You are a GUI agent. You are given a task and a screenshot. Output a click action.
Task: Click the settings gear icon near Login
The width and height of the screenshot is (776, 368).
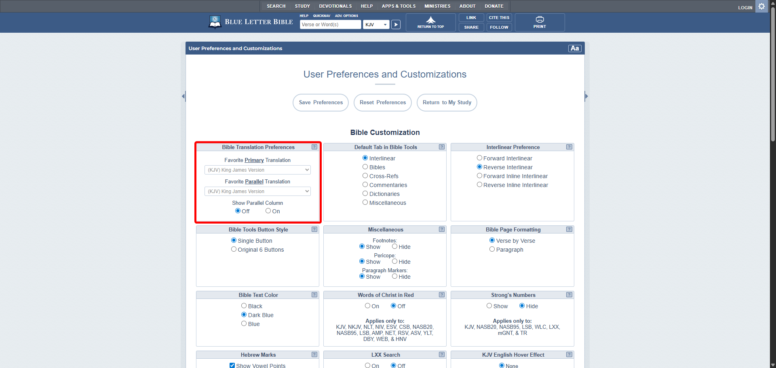(x=761, y=6)
